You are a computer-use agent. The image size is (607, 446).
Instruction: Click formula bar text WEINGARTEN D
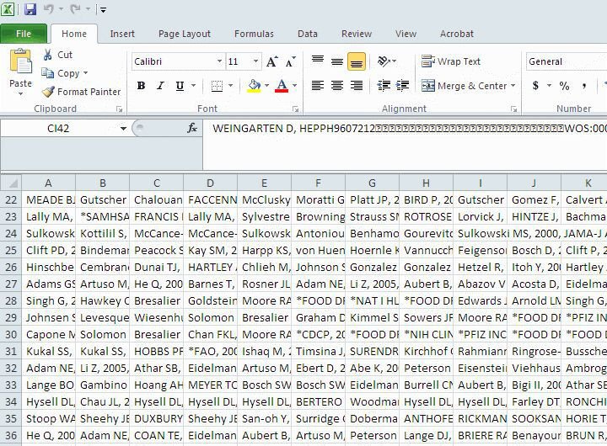click(253, 128)
